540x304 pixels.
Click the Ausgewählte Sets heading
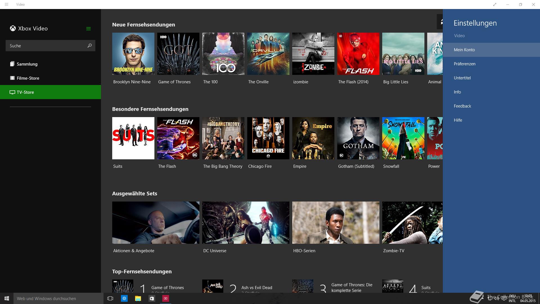coord(134,194)
